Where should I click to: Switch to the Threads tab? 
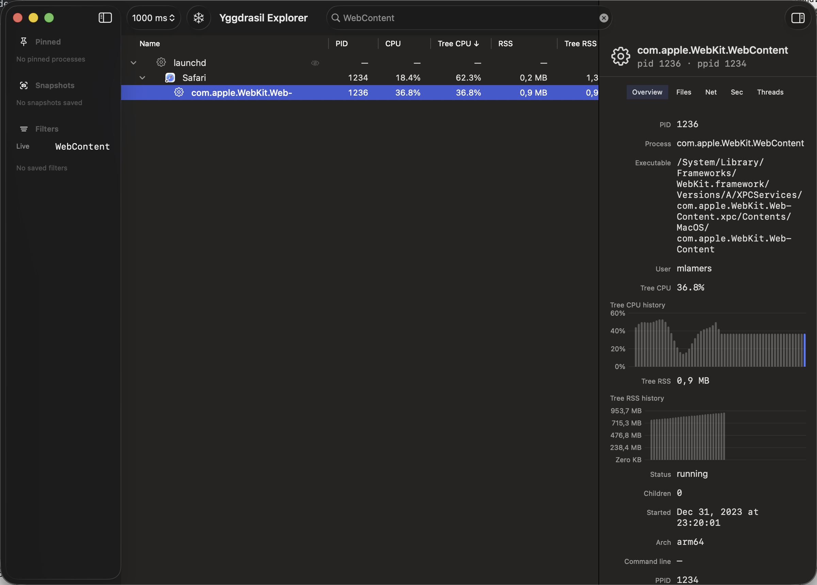point(770,92)
